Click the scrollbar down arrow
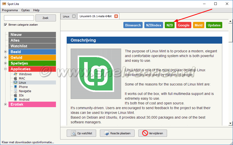 pos(231,123)
